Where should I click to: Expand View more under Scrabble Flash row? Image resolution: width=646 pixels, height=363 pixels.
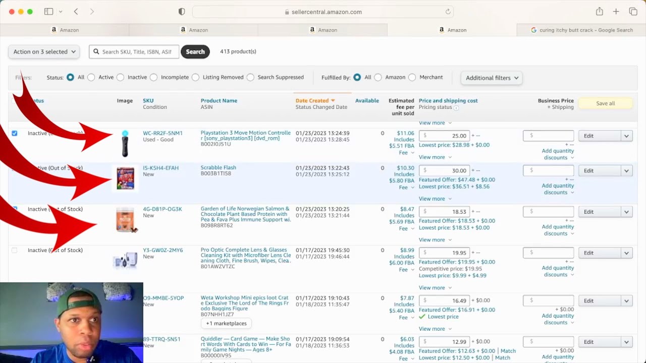pyautogui.click(x=435, y=199)
